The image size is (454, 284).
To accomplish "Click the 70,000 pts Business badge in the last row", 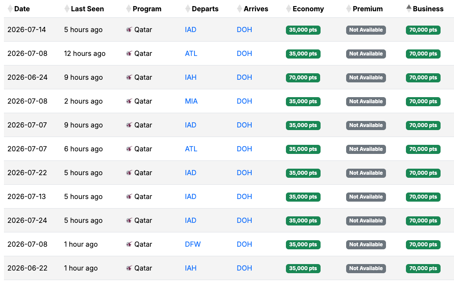I will pyautogui.click(x=423, y=268).
